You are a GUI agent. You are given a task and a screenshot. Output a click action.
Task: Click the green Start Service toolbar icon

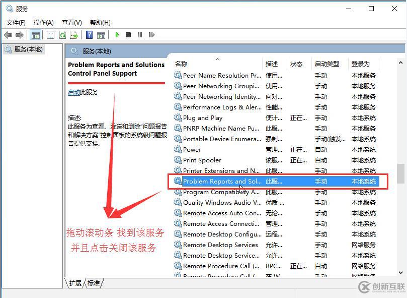(x=117, y=35)
